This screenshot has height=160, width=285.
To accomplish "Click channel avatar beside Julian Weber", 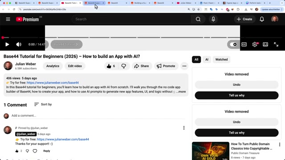I will [8, 66].
